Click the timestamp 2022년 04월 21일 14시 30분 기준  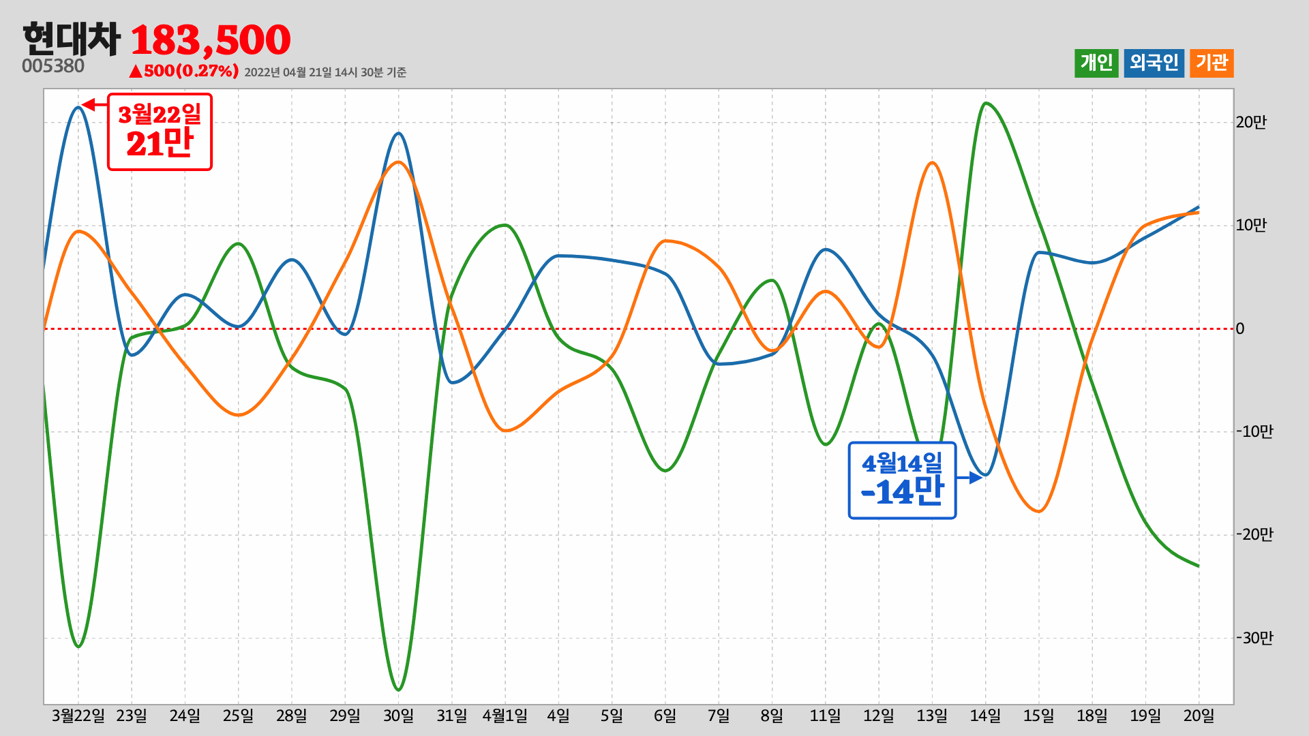325,72
